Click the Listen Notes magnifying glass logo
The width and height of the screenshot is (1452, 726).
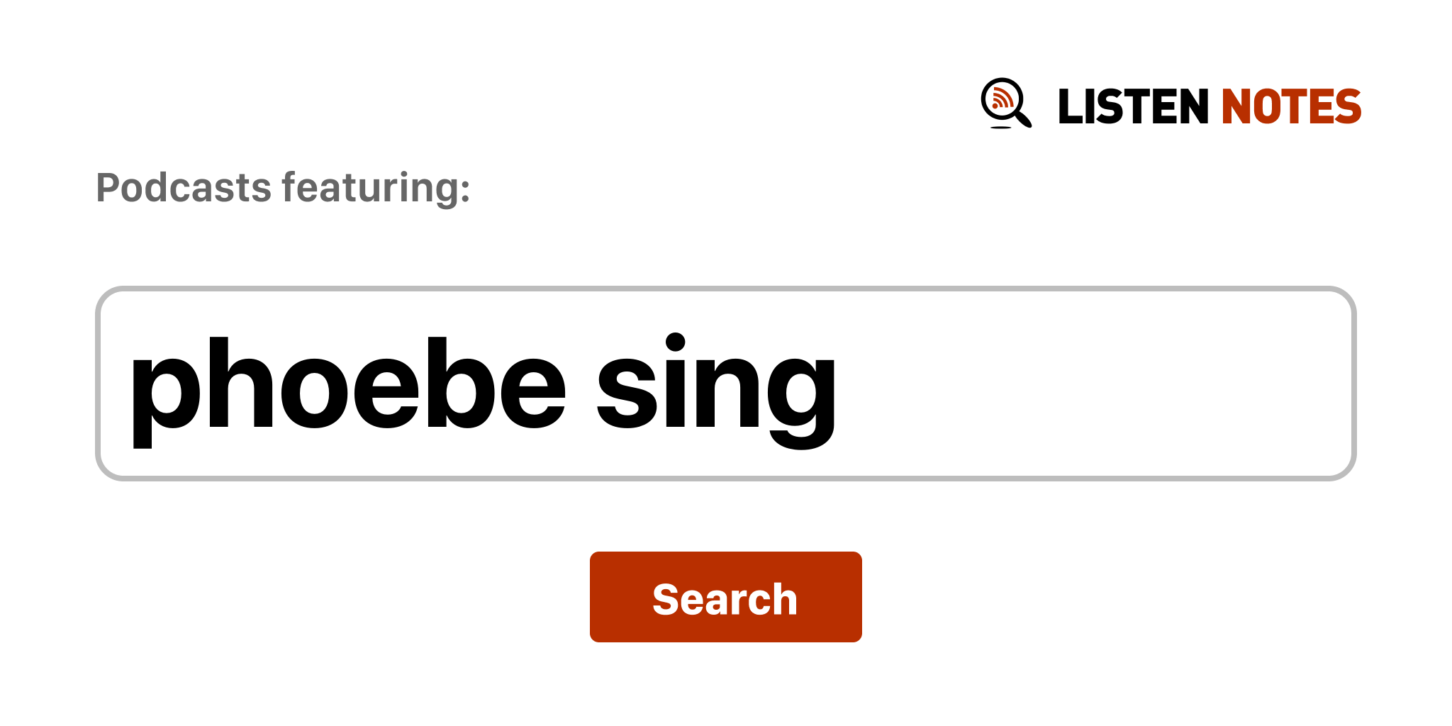tap(1005, 104)
